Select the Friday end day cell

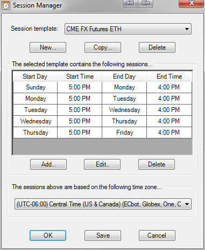click(124, 133)
